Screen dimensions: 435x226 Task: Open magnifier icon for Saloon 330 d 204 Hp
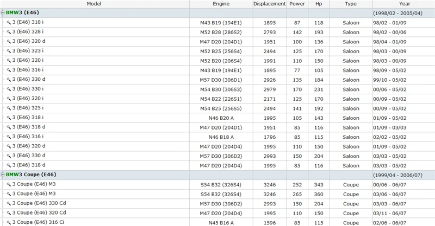9,156
